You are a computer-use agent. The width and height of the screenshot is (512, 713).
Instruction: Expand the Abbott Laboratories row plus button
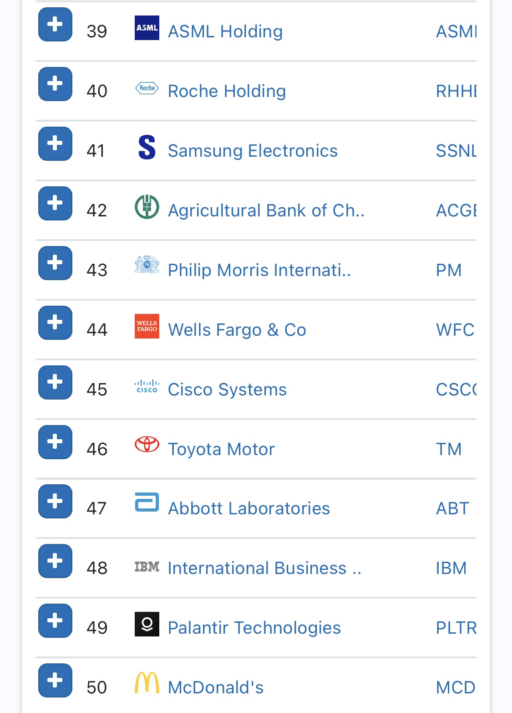click(x=55, y=501)
